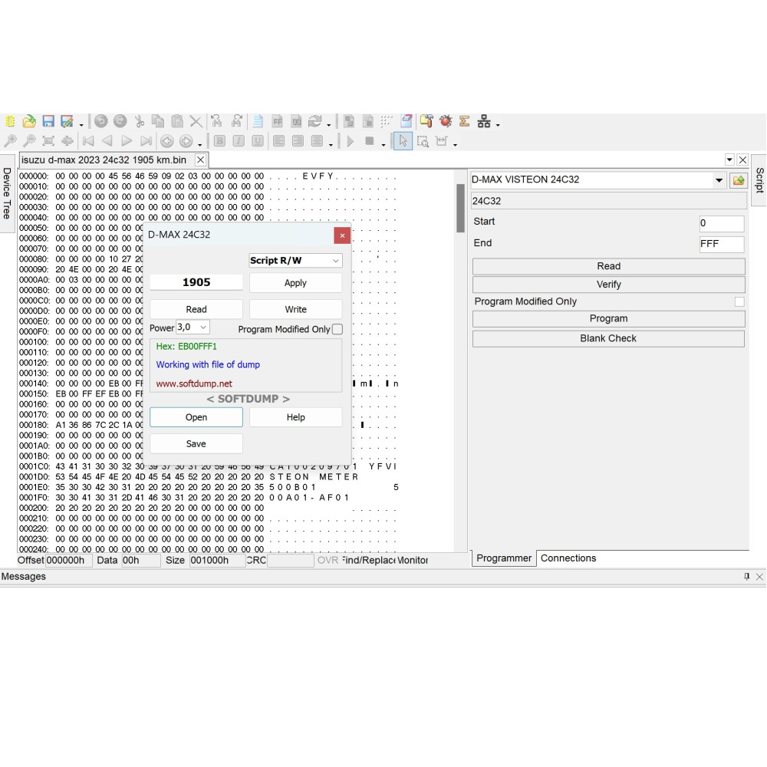The width and height of the screenshot is (767, 767).
Task: Click the Offset field in status bar
Action: (x=68, y=560)
